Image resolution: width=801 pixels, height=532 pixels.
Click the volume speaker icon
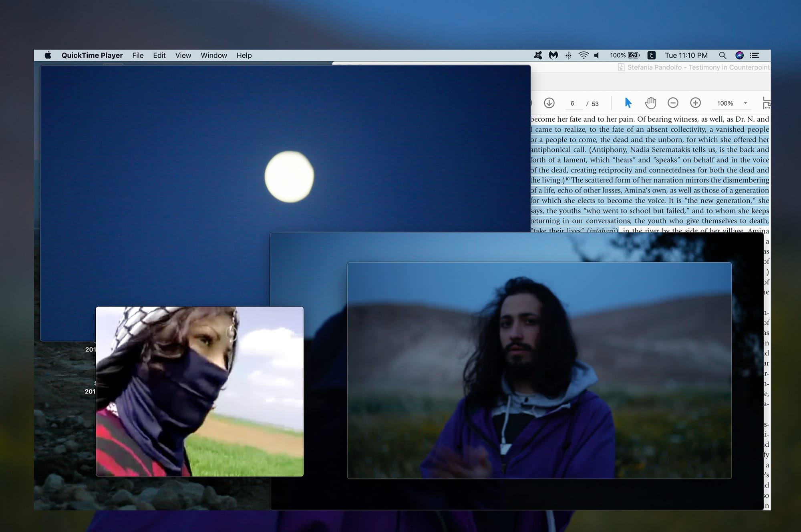(x=597, y=55)
